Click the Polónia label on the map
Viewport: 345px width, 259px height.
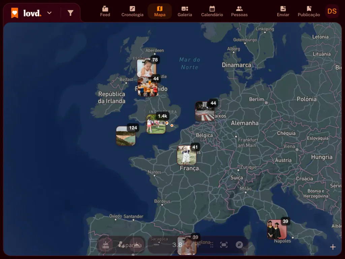pos(307,99)
